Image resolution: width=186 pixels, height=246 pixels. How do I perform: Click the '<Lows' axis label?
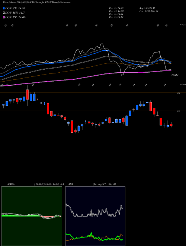point(183,84)
